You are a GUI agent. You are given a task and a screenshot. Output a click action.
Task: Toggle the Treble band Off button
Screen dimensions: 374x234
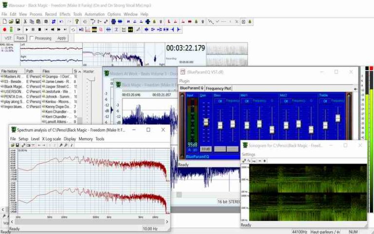coord(326,101)
